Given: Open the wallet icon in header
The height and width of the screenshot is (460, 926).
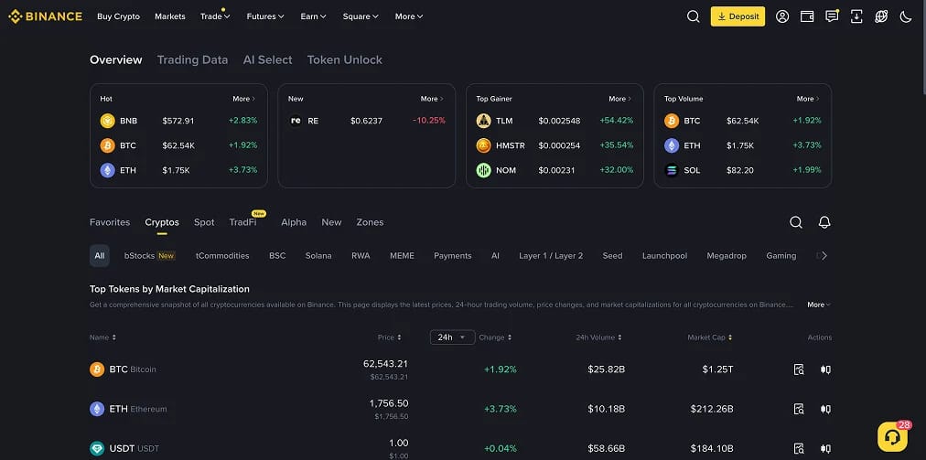Looking at the screenshot, I should (x=807, y=16).
